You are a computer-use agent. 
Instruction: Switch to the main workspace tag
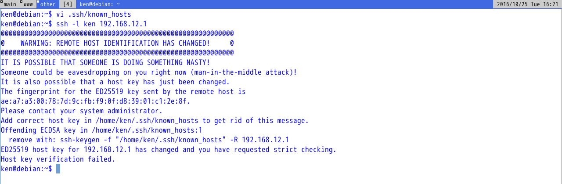tap(10, 4)
